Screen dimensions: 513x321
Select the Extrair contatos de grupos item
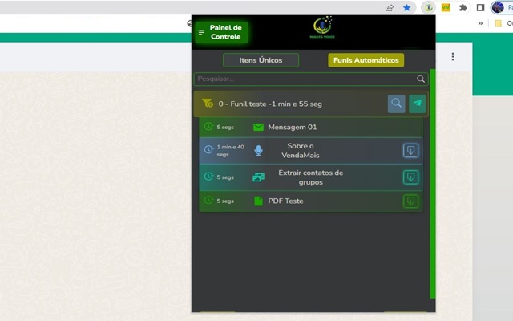(310, 177)
